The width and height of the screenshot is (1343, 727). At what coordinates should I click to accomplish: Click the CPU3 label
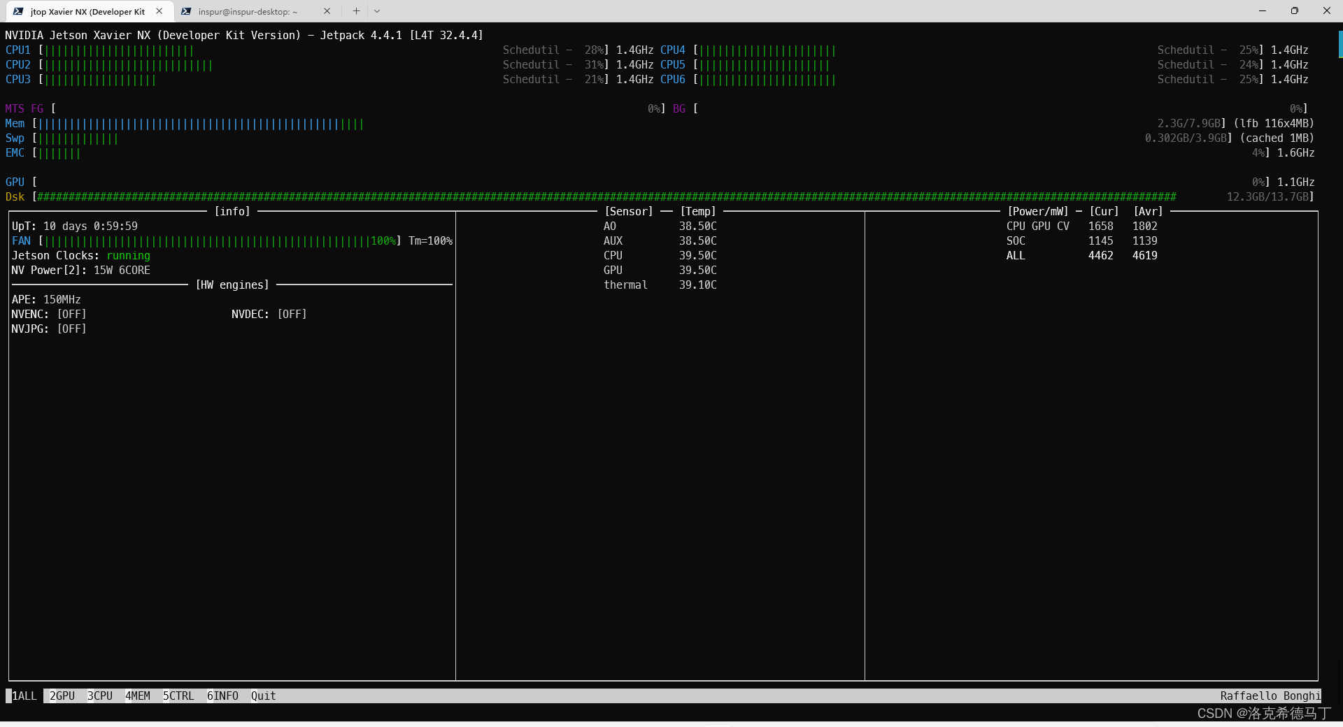point(18,80)
